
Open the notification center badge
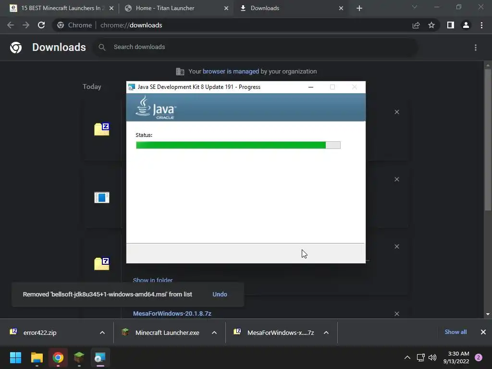pos(479,357)
